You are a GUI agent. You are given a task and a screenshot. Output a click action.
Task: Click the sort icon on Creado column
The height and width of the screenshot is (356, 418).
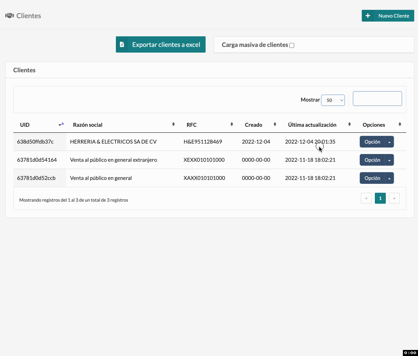click(x=275, y=124)
